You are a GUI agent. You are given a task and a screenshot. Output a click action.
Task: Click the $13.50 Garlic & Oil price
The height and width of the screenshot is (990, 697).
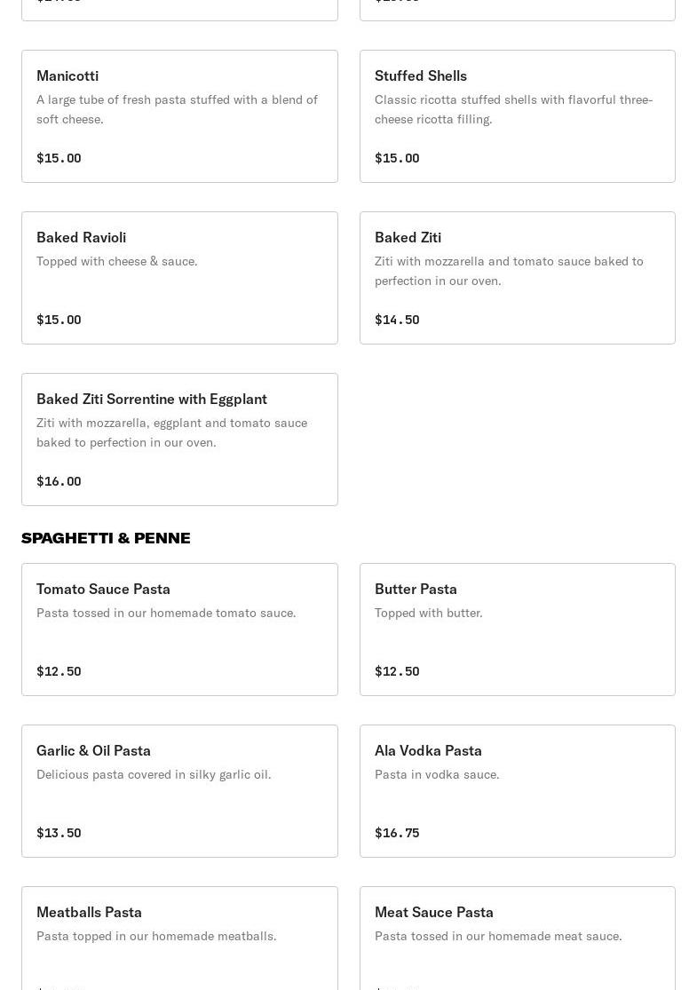[x=59, y=833]
